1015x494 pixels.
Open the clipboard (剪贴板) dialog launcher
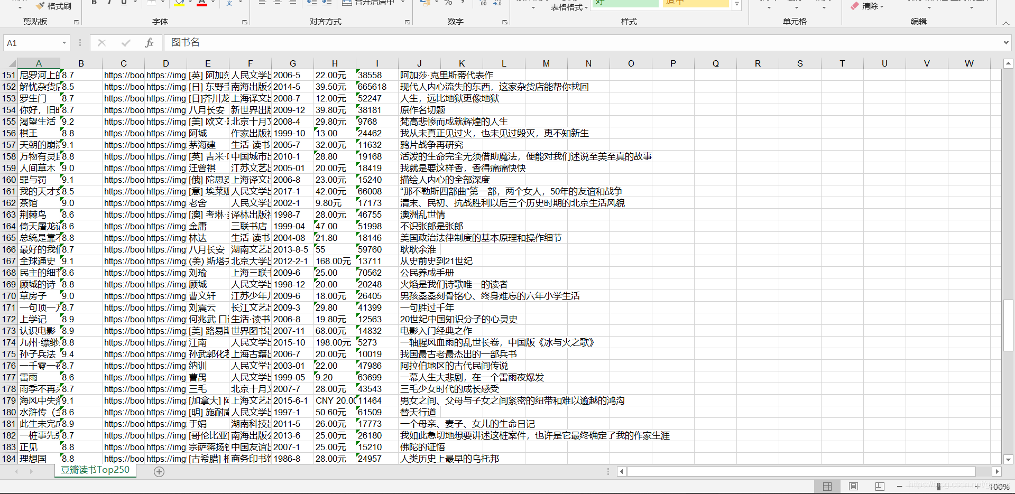(x=77, y=22)
